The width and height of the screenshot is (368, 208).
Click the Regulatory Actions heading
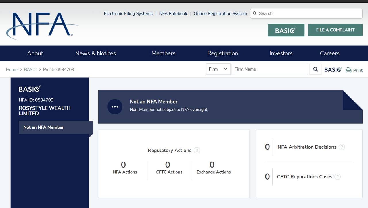click(x=170, y=150)
